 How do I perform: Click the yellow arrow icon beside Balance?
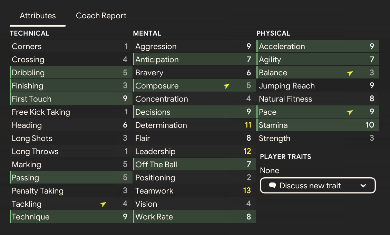(x=350, y=73)
